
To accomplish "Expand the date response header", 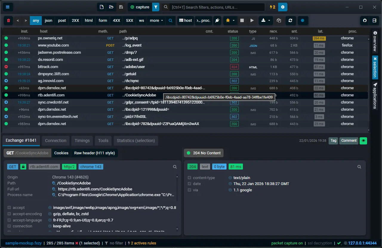I will pos(190,184).
